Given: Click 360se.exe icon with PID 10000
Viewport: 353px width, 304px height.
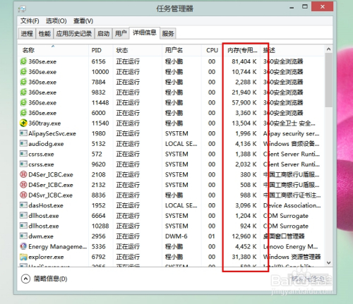Looking at the screenshot, I should [23, 72].
